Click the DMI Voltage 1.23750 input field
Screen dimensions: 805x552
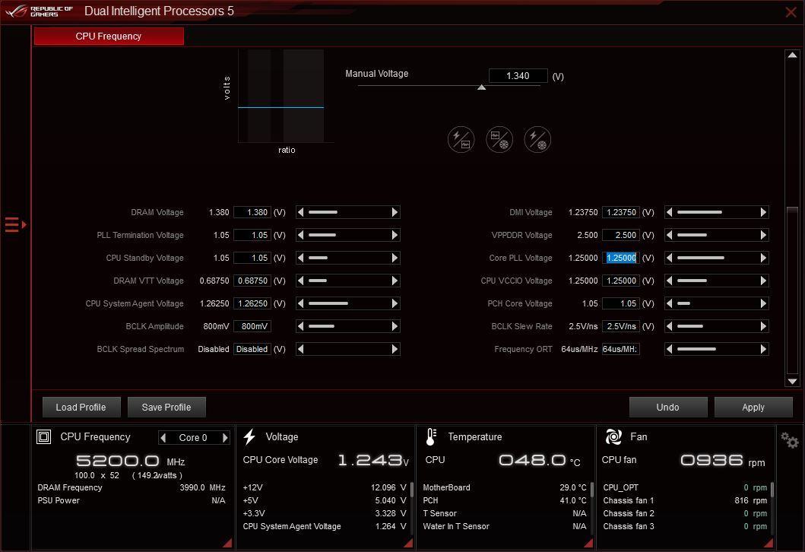(621, 212)
